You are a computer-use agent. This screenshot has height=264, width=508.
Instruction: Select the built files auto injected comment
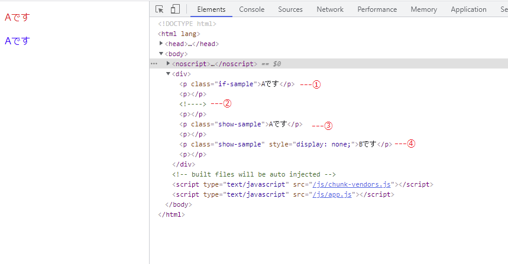254,174
